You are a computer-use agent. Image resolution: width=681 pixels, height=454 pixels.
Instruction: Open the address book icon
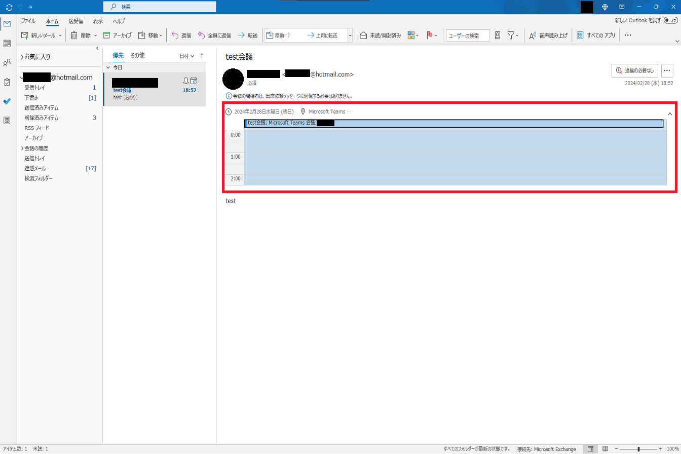coord(497,35)
